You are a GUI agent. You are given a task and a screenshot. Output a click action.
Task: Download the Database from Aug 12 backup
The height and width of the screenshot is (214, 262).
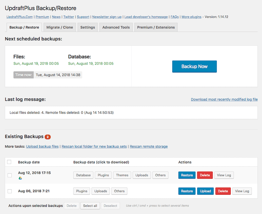83,175
